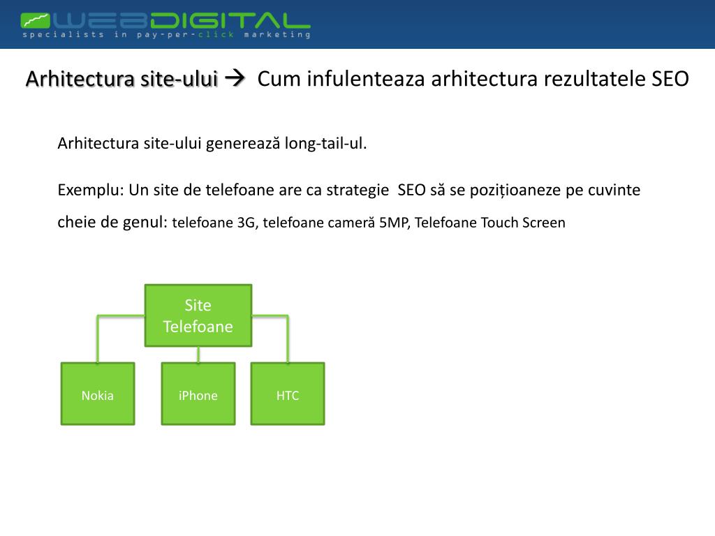Screen dimensions: 715x536
Task: Click the 'Arhitectura site-ului' title text
Action: click(x=121, y=78)
